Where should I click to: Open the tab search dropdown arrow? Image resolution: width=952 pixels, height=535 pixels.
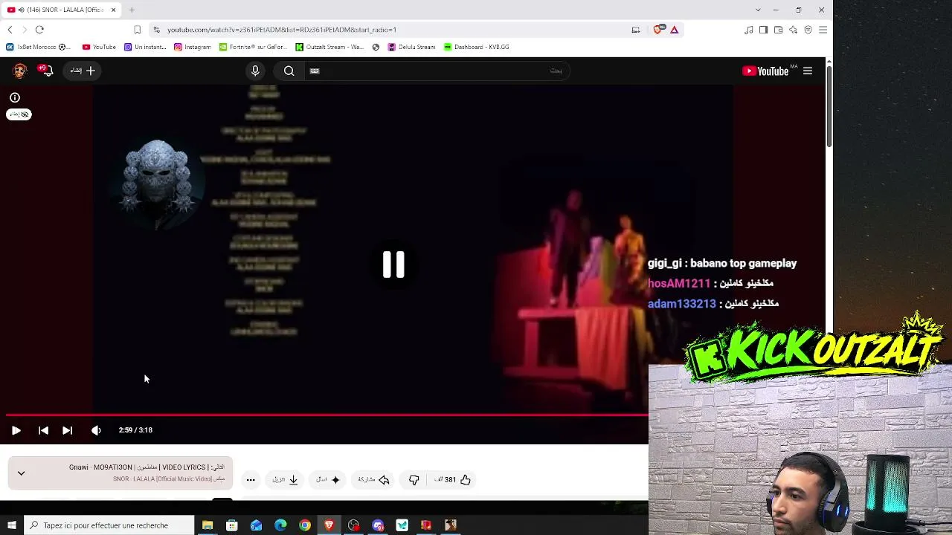coord(758,10)
